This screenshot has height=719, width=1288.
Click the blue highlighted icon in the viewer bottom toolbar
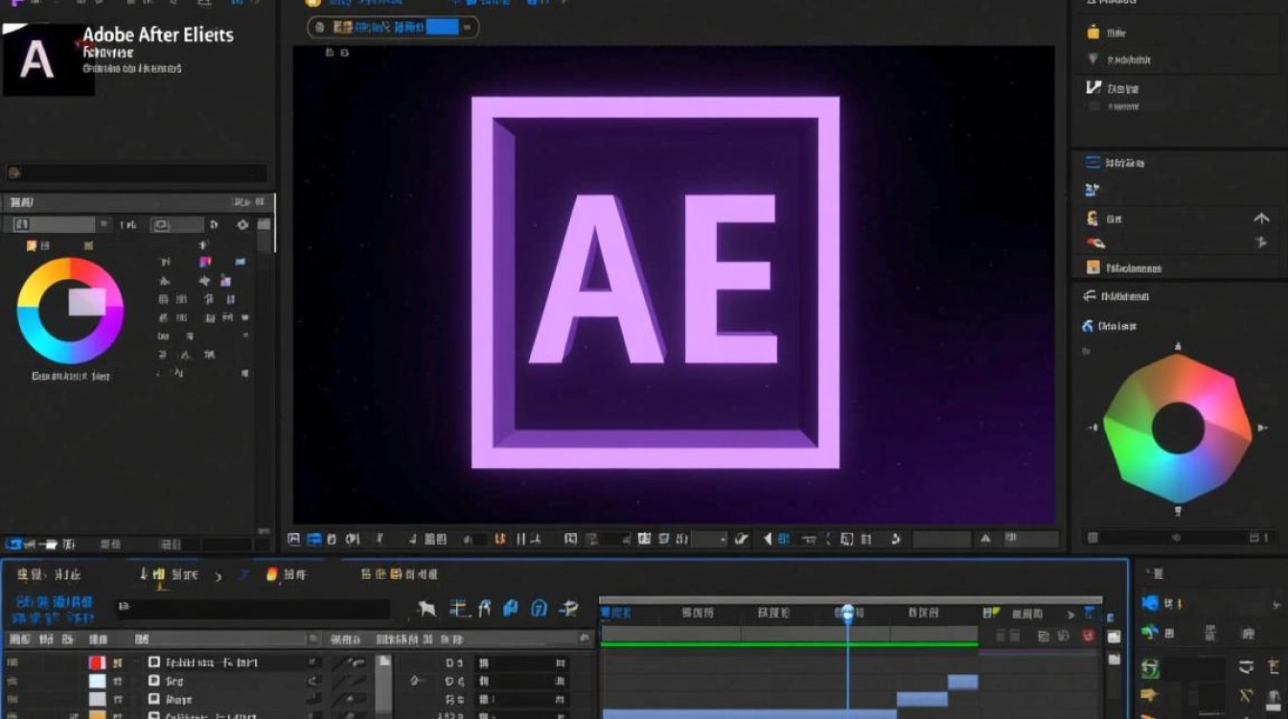[x=313, y=540]
